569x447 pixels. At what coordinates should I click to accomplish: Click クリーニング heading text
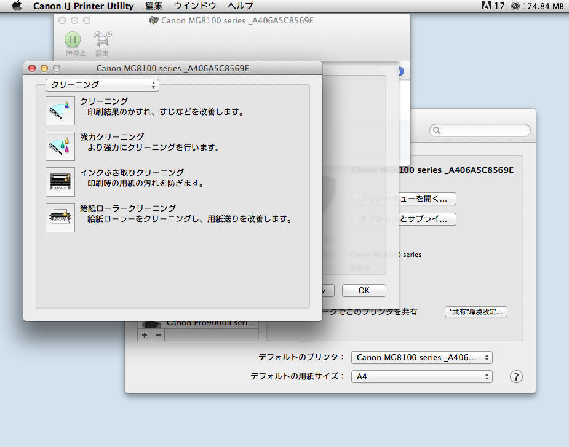[104, 101]
